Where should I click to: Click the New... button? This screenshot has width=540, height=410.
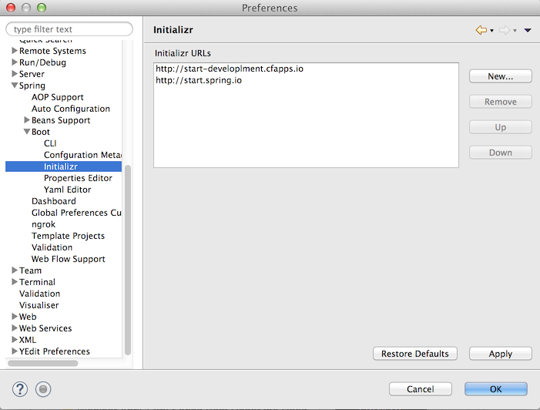point(501,76)
